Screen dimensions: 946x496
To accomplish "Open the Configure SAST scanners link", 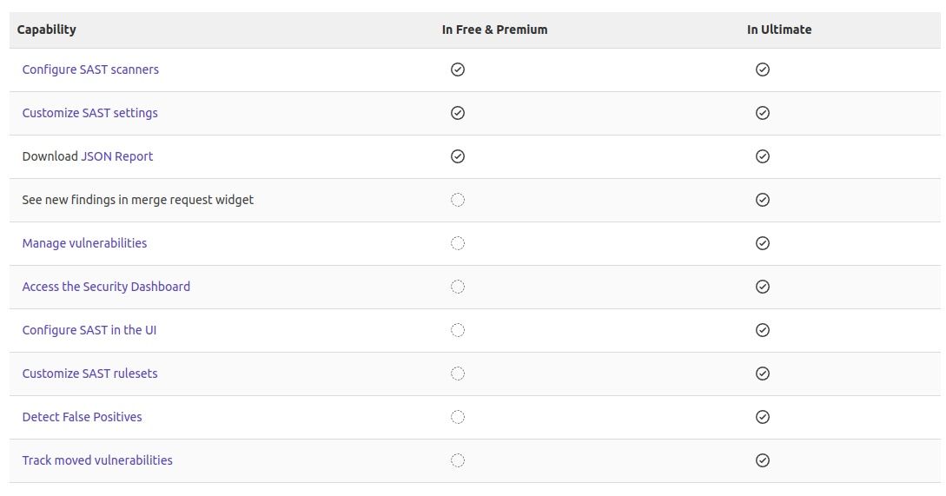I will pyautogui.click(x=90, y=69).
